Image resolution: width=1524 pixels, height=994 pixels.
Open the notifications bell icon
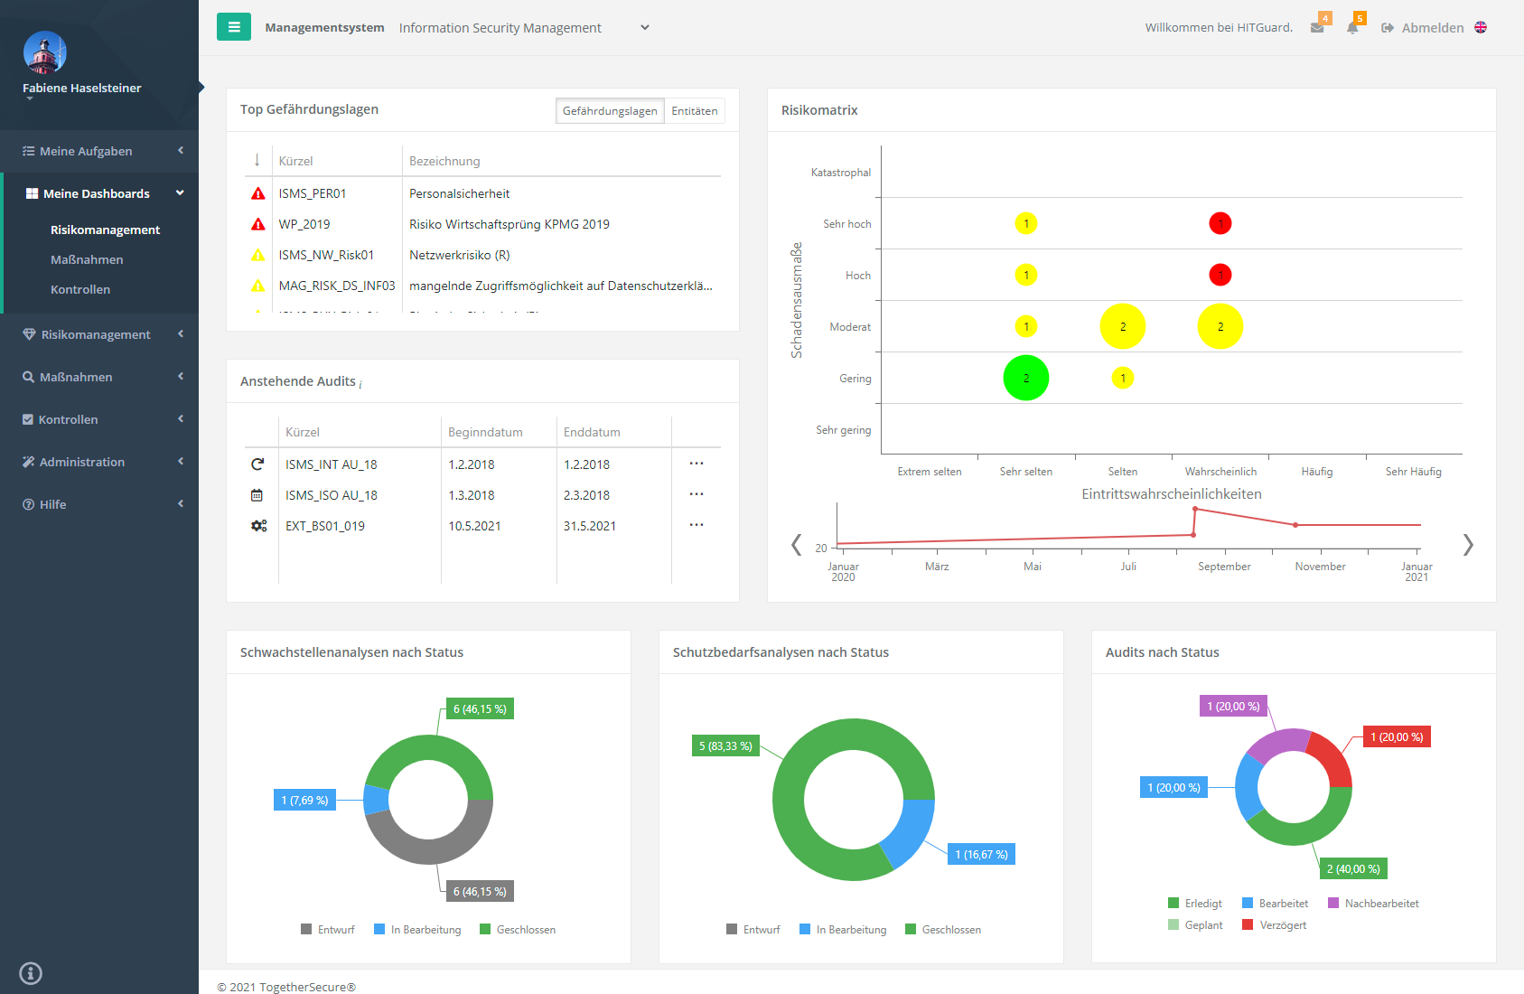point(1352,28)
